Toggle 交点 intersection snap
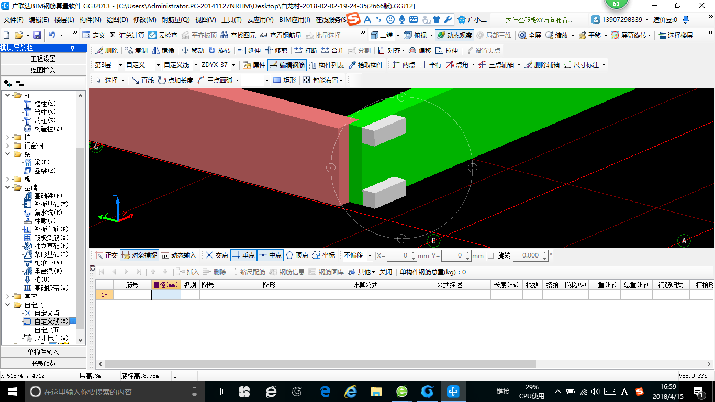The width and height of the screenshot is (715, 402). click(x=217, y=255)
